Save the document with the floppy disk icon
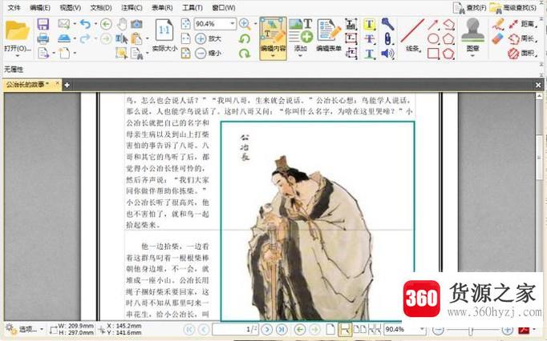Screen dimensions: 547x341 point(43,24)
